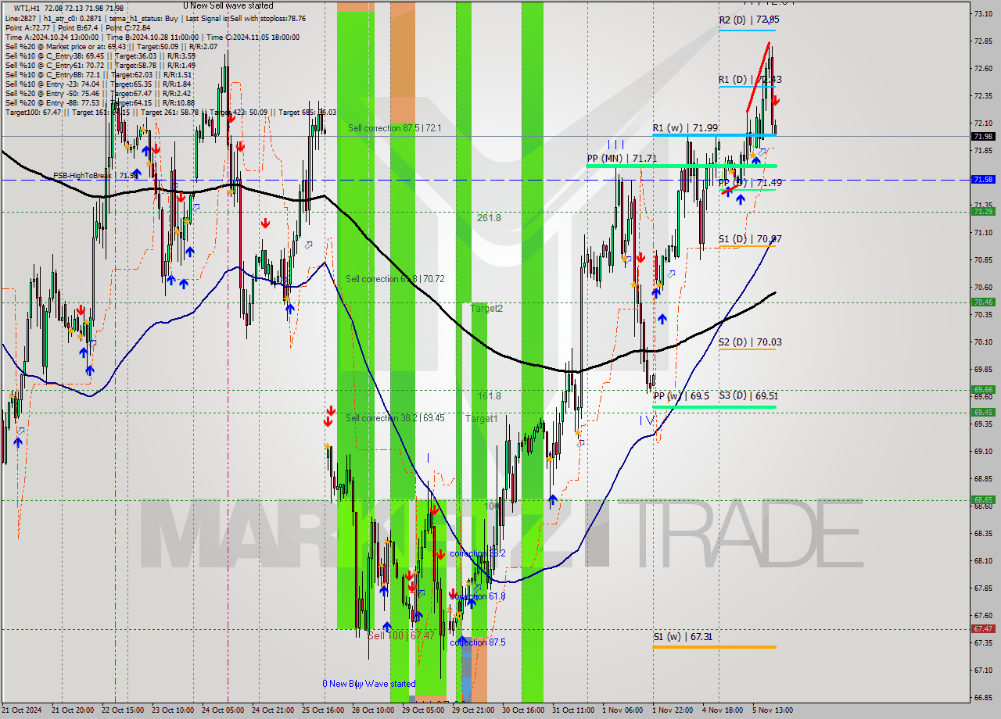This screenshot has width=1001, height=719.
Task: Click the 'PP (MN) | 71.71' monthly pivot label
Action: 622,159
